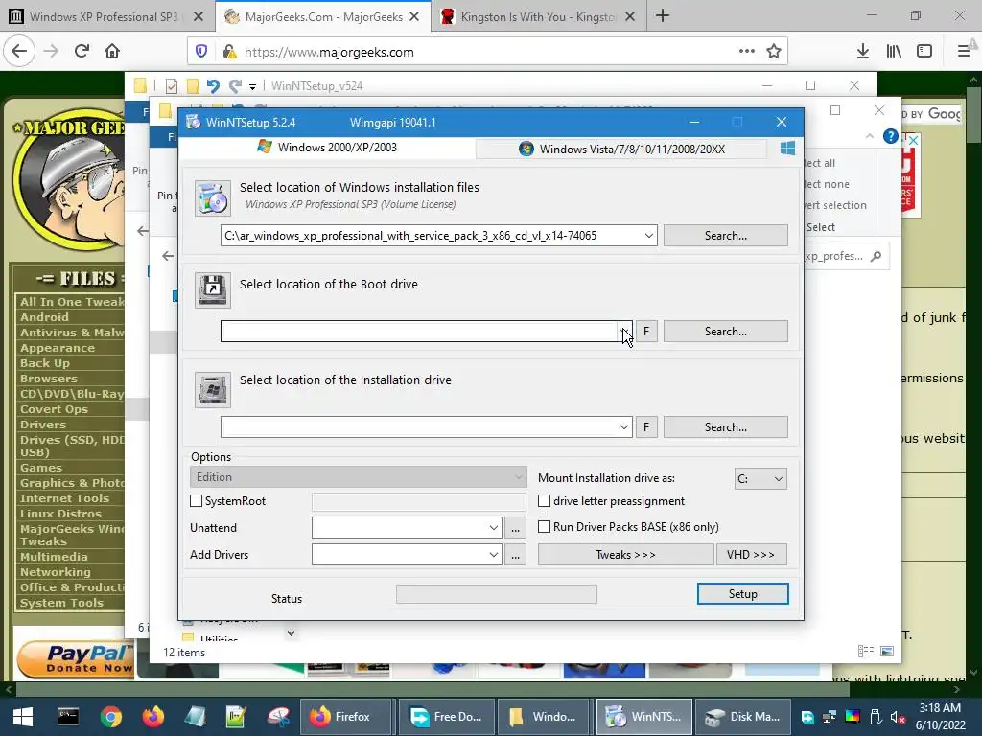Reload the MajorGeeks page

pos(82,52)
